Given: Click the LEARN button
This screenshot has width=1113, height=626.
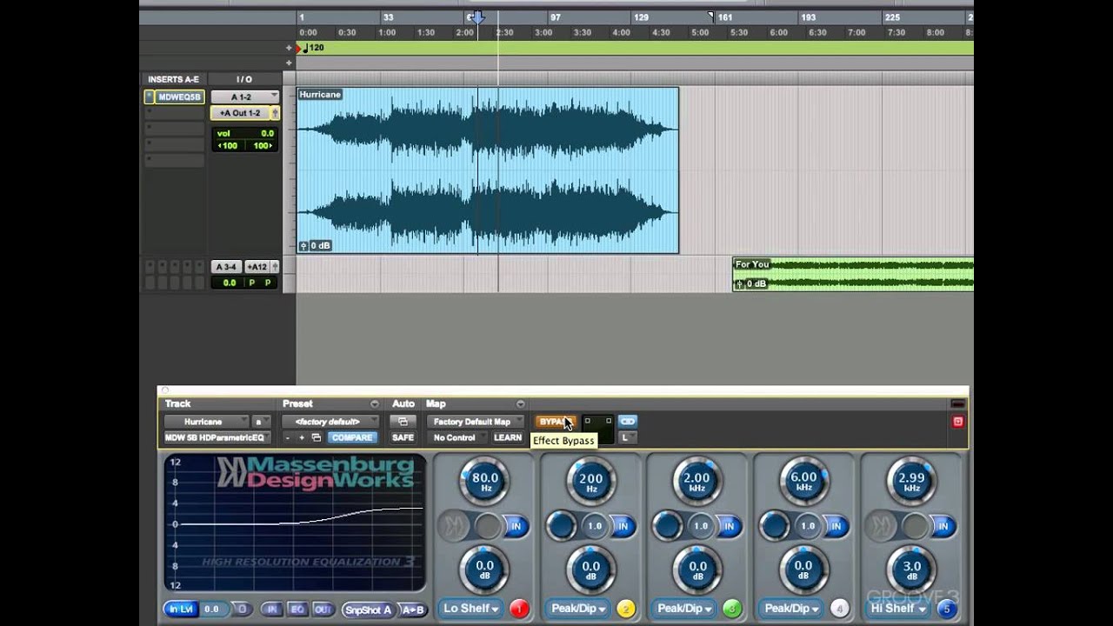Looking at the screenshot, I should click(x=508, y=437).
